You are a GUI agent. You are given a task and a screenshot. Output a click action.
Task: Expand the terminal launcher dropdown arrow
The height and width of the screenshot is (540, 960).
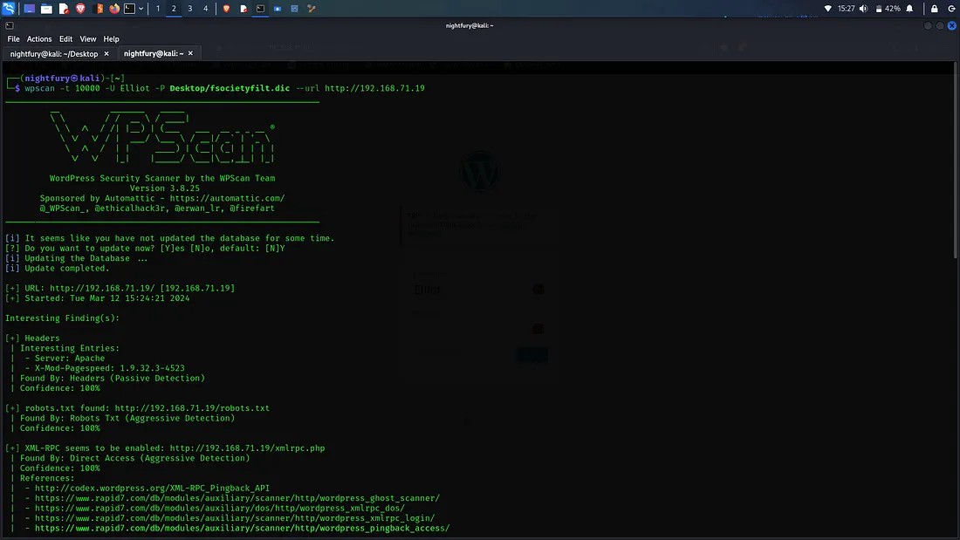(x=141, y=9)
